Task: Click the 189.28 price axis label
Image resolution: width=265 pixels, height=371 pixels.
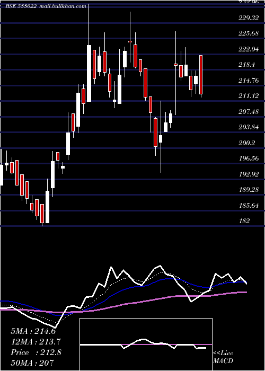Action: [x=249, y=190]
